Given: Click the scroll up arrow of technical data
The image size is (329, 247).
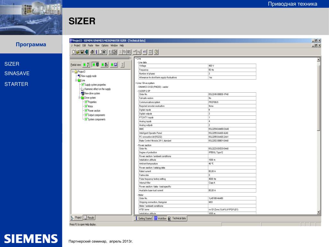Looking at the screenshot, I should pyautogui.click(x=318, y=59).
